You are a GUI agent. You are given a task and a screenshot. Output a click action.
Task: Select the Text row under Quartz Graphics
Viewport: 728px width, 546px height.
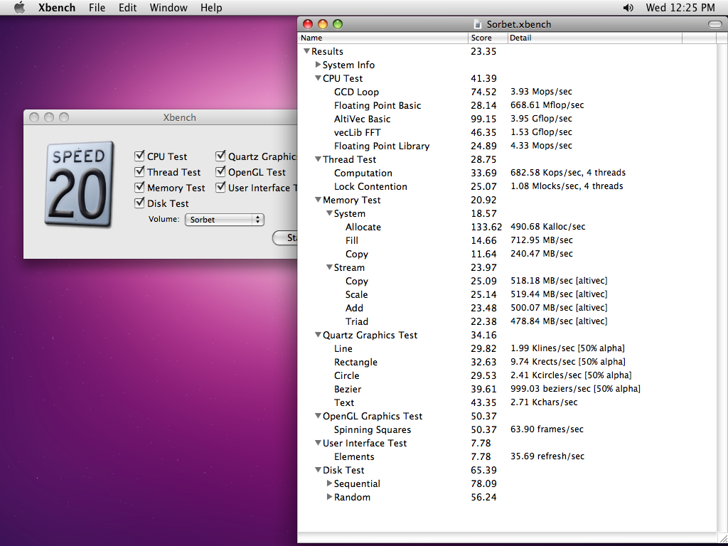click(507, 402)
